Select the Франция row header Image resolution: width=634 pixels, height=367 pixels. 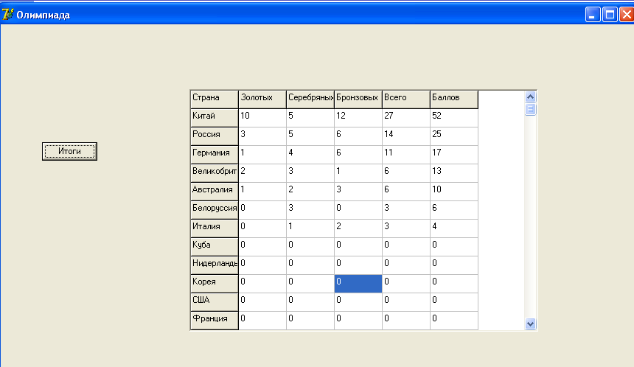coord(215,321)
